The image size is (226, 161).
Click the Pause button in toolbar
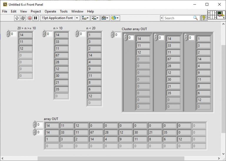[x=36, y=18]
